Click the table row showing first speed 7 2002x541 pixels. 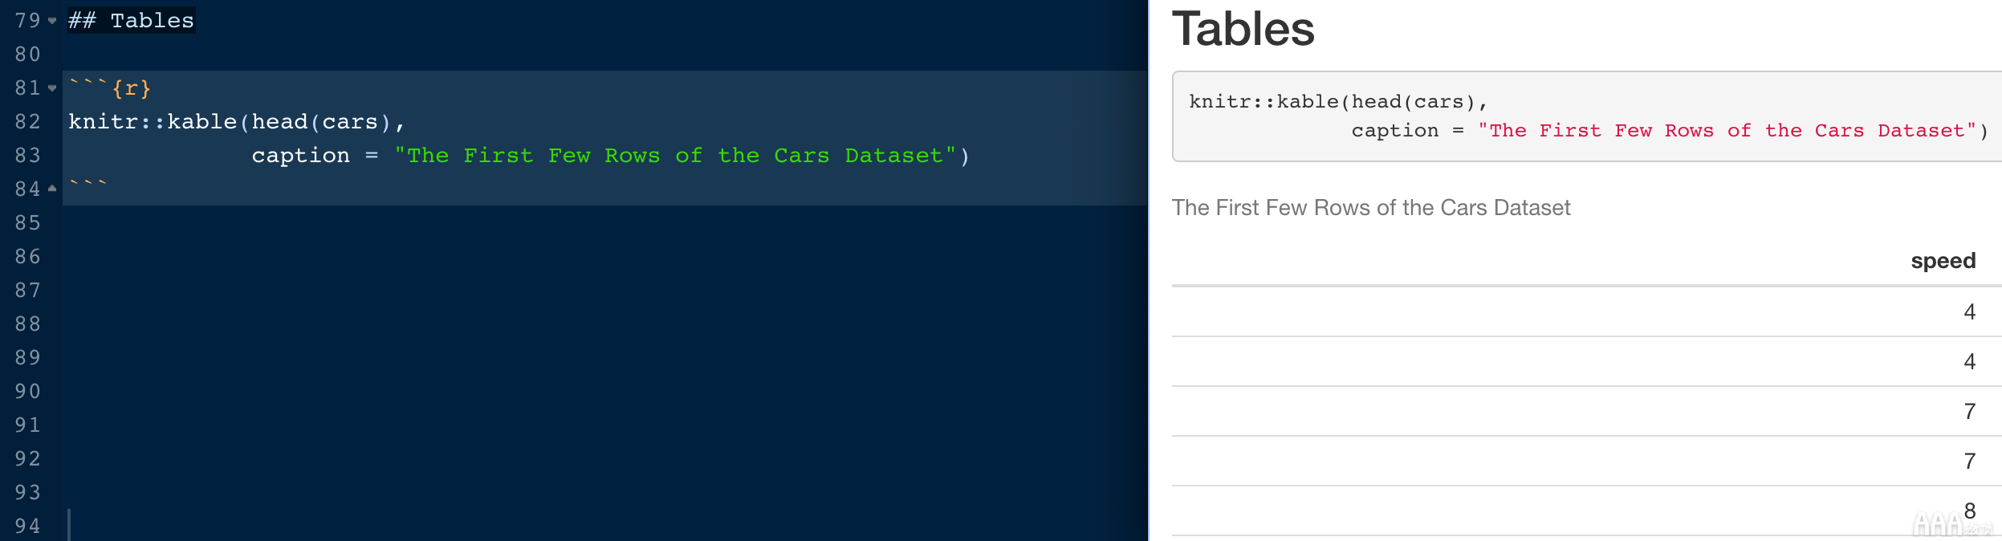(1587, 411)
